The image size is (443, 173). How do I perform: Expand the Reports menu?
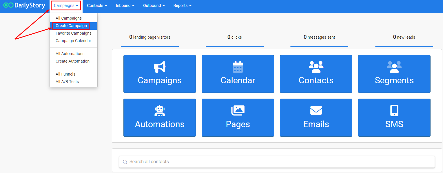click(x=182, y=5)
